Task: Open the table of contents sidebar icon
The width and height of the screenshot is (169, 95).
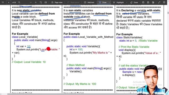Action: point(3,2)
